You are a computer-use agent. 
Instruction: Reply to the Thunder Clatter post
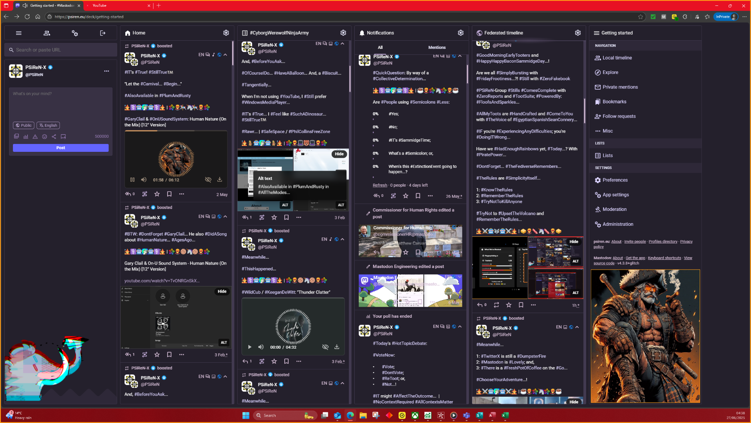point(245,362)
